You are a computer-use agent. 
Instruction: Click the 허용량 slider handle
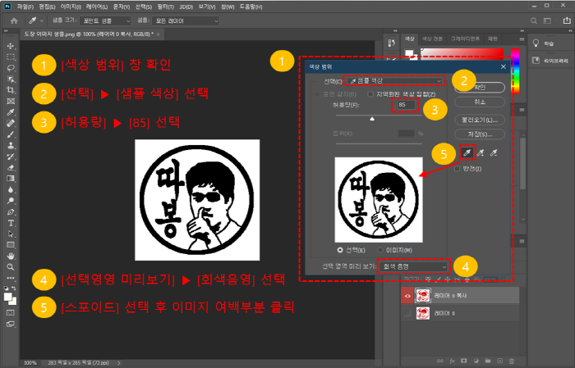click(x=372, y=119)
